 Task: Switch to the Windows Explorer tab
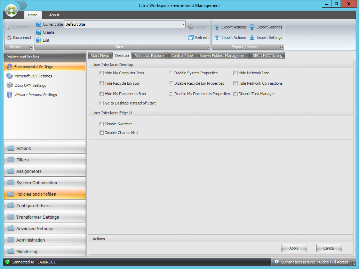150,56
